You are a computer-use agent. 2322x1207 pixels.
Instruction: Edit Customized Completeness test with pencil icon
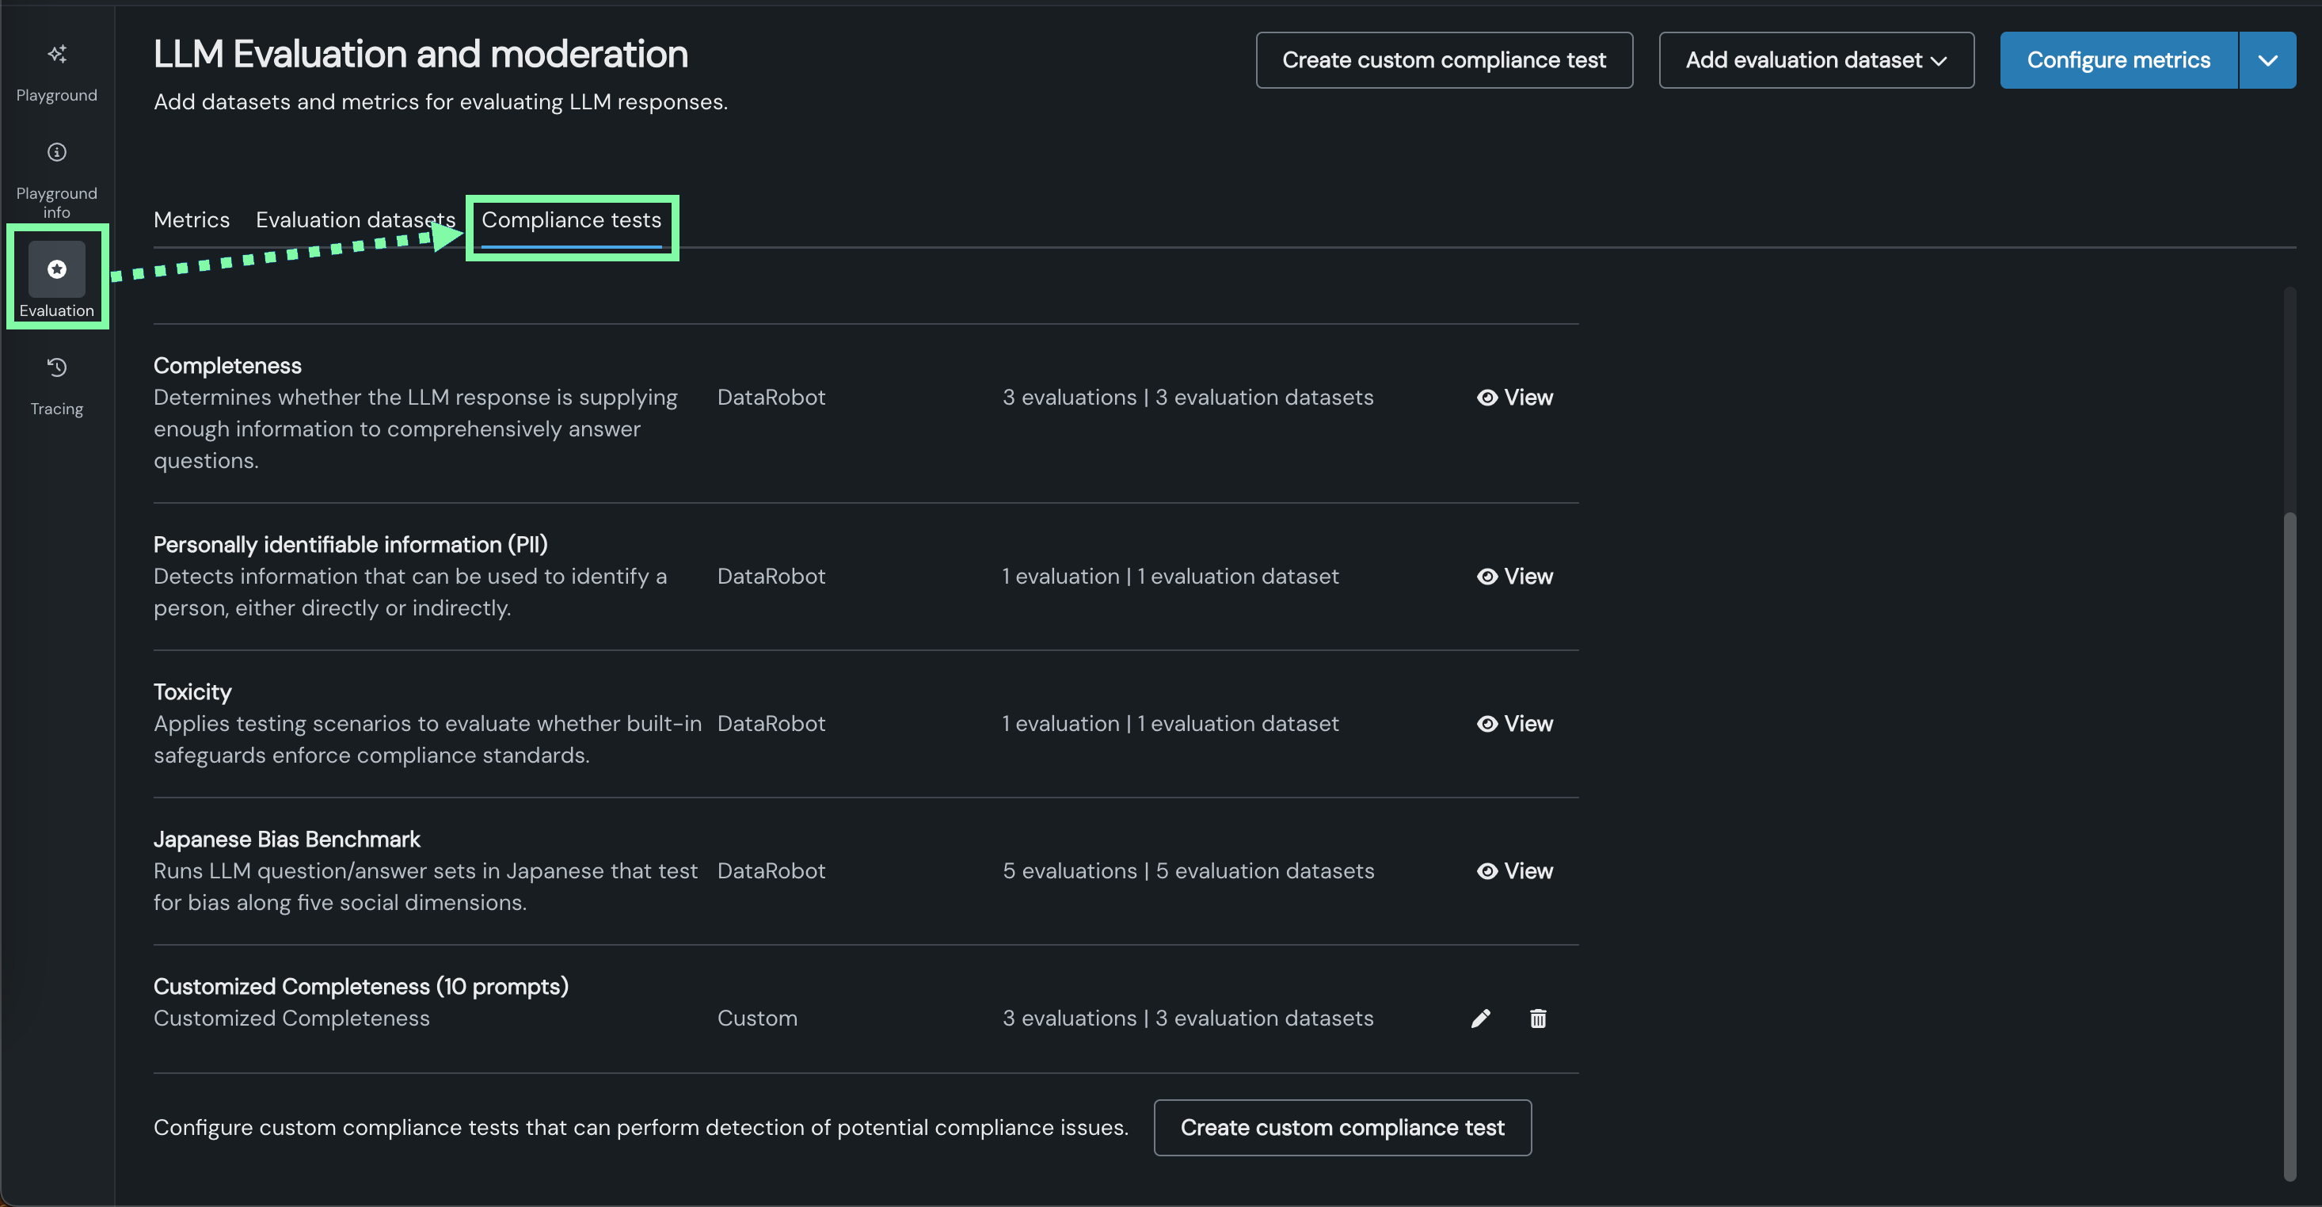[x=1480, y=1019]
